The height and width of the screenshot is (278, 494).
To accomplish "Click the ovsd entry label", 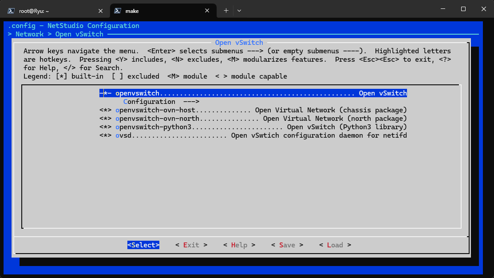I will click(x=123, y=135).
